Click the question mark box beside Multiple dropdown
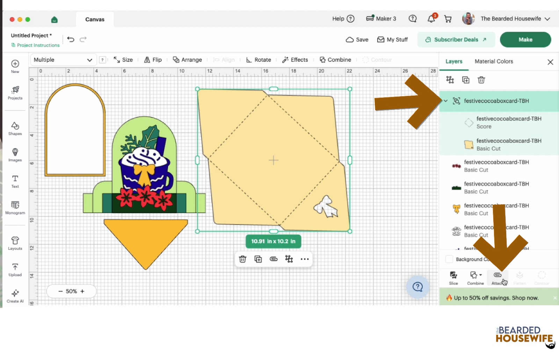The image size is (559, 355). (102, 60)
